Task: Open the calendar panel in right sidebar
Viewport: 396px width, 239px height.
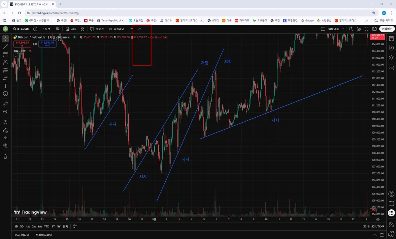Action: coord(391,203)
